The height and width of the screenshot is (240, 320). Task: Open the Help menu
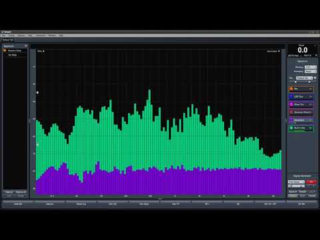point(61,35)
